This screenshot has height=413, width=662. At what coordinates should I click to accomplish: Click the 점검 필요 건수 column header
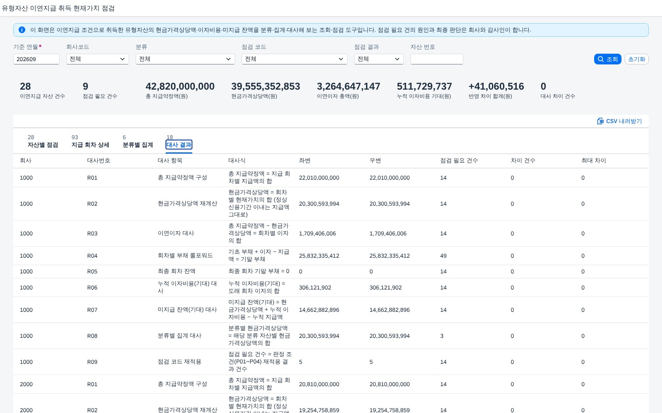click(x=459, y=161)
